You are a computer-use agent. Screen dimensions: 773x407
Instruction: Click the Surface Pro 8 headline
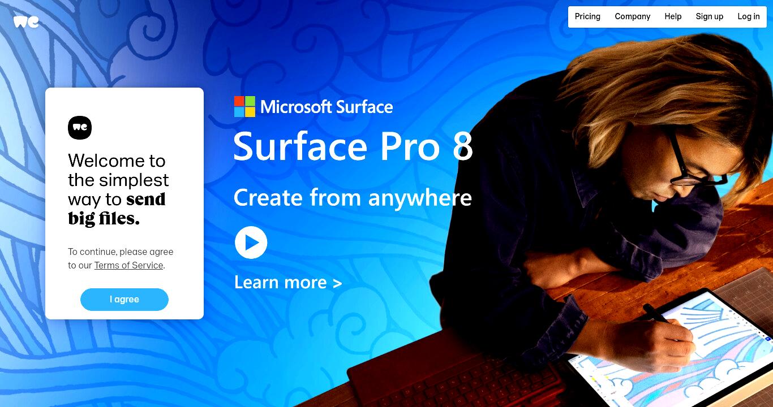click(x=353, y=146)
